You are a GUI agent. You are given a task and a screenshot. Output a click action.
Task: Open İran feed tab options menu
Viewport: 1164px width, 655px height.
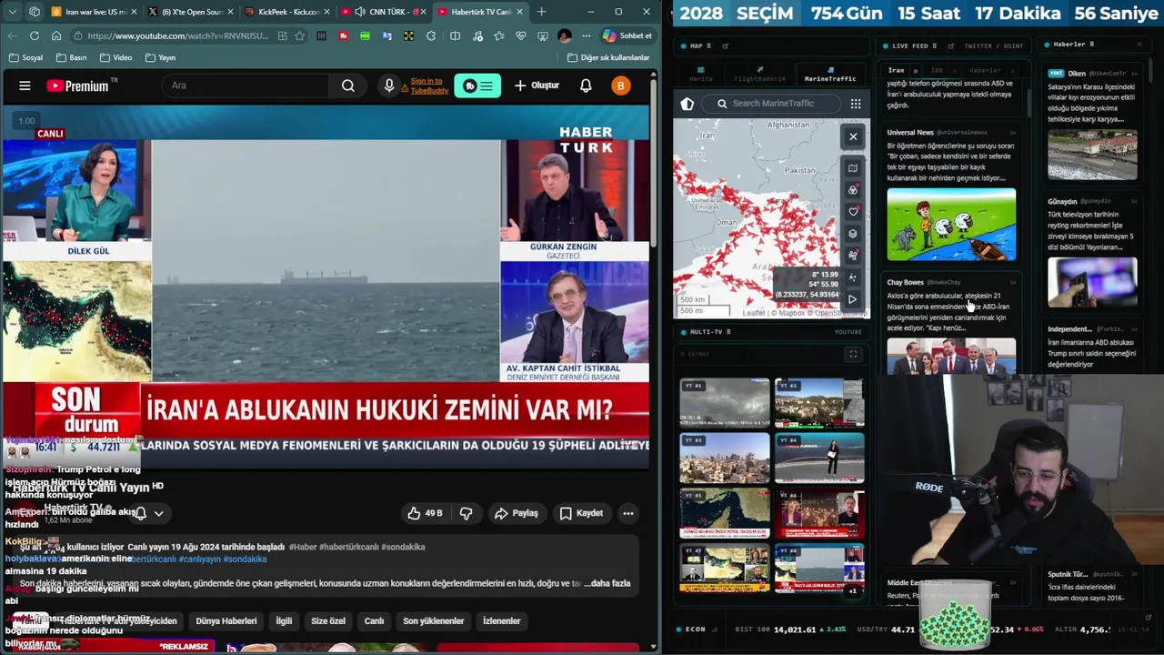(x=916, y=70)
